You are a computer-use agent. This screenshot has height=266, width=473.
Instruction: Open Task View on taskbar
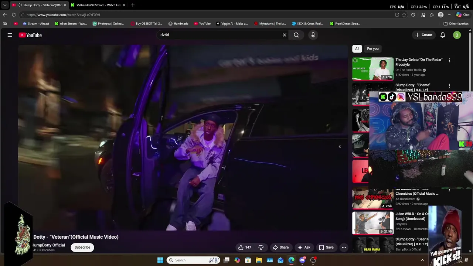(x=227, y=260)
